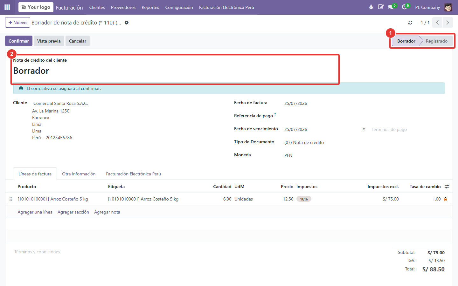Open conversations chat icon with 5 badge
458x286 pixels.
tap(391, 7)
